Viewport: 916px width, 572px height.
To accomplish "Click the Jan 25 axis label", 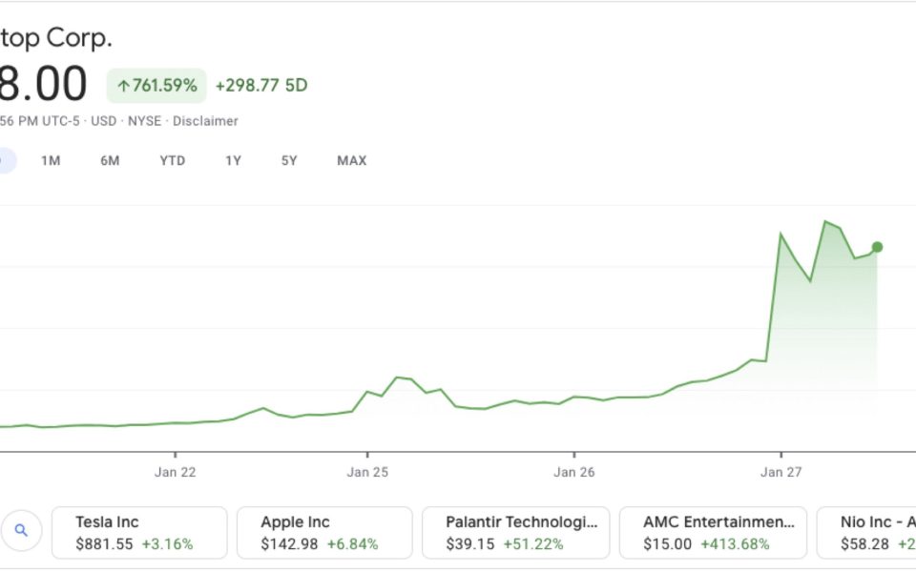I will (367, 472).
